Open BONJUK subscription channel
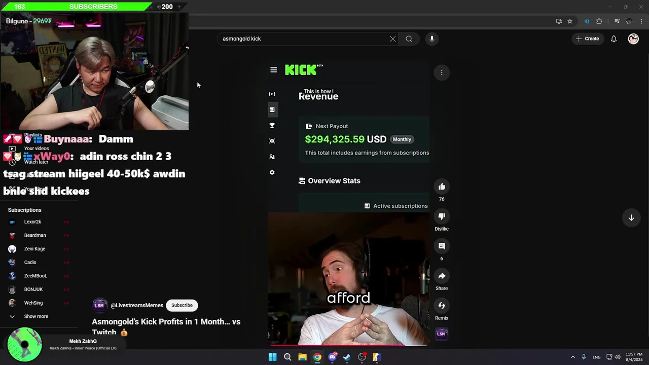This screenshot has width=649, height=365. 33,289
